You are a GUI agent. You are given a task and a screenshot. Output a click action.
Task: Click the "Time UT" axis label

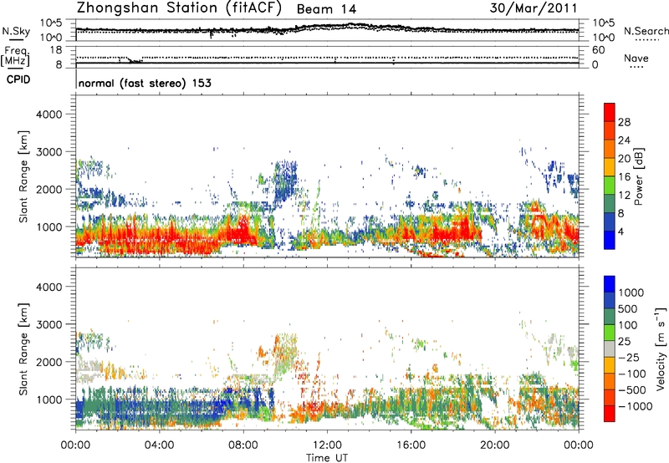327,458
